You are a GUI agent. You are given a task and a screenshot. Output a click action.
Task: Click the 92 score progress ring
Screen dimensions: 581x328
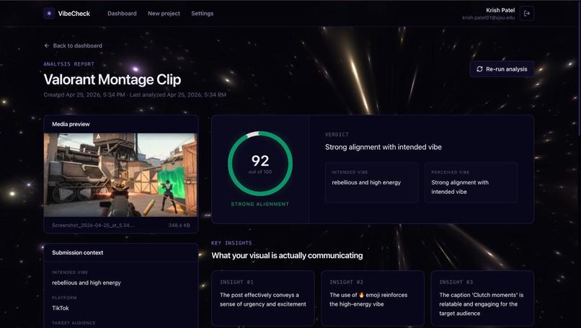[x=260, y=164]
